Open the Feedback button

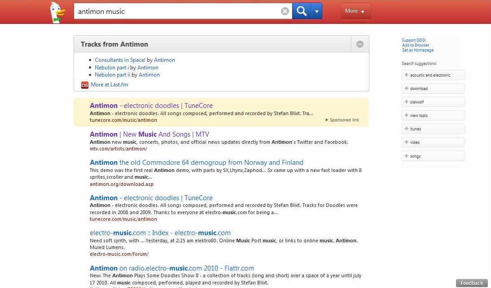point(472,283)
